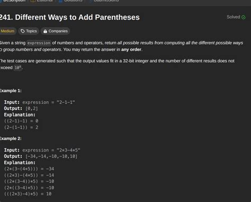Click the Example 1 input line "2-1-1"

tap(40, 102)
